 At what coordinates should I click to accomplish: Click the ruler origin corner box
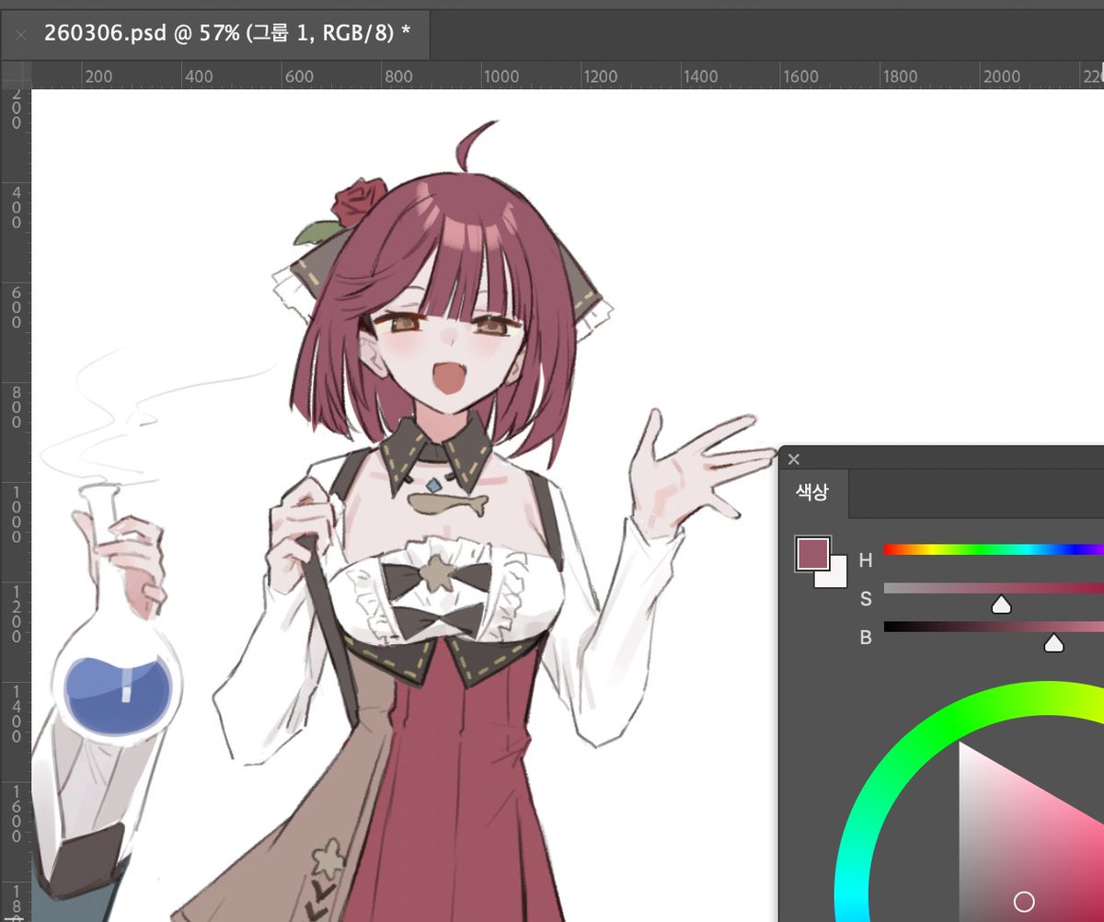(16, 75)
